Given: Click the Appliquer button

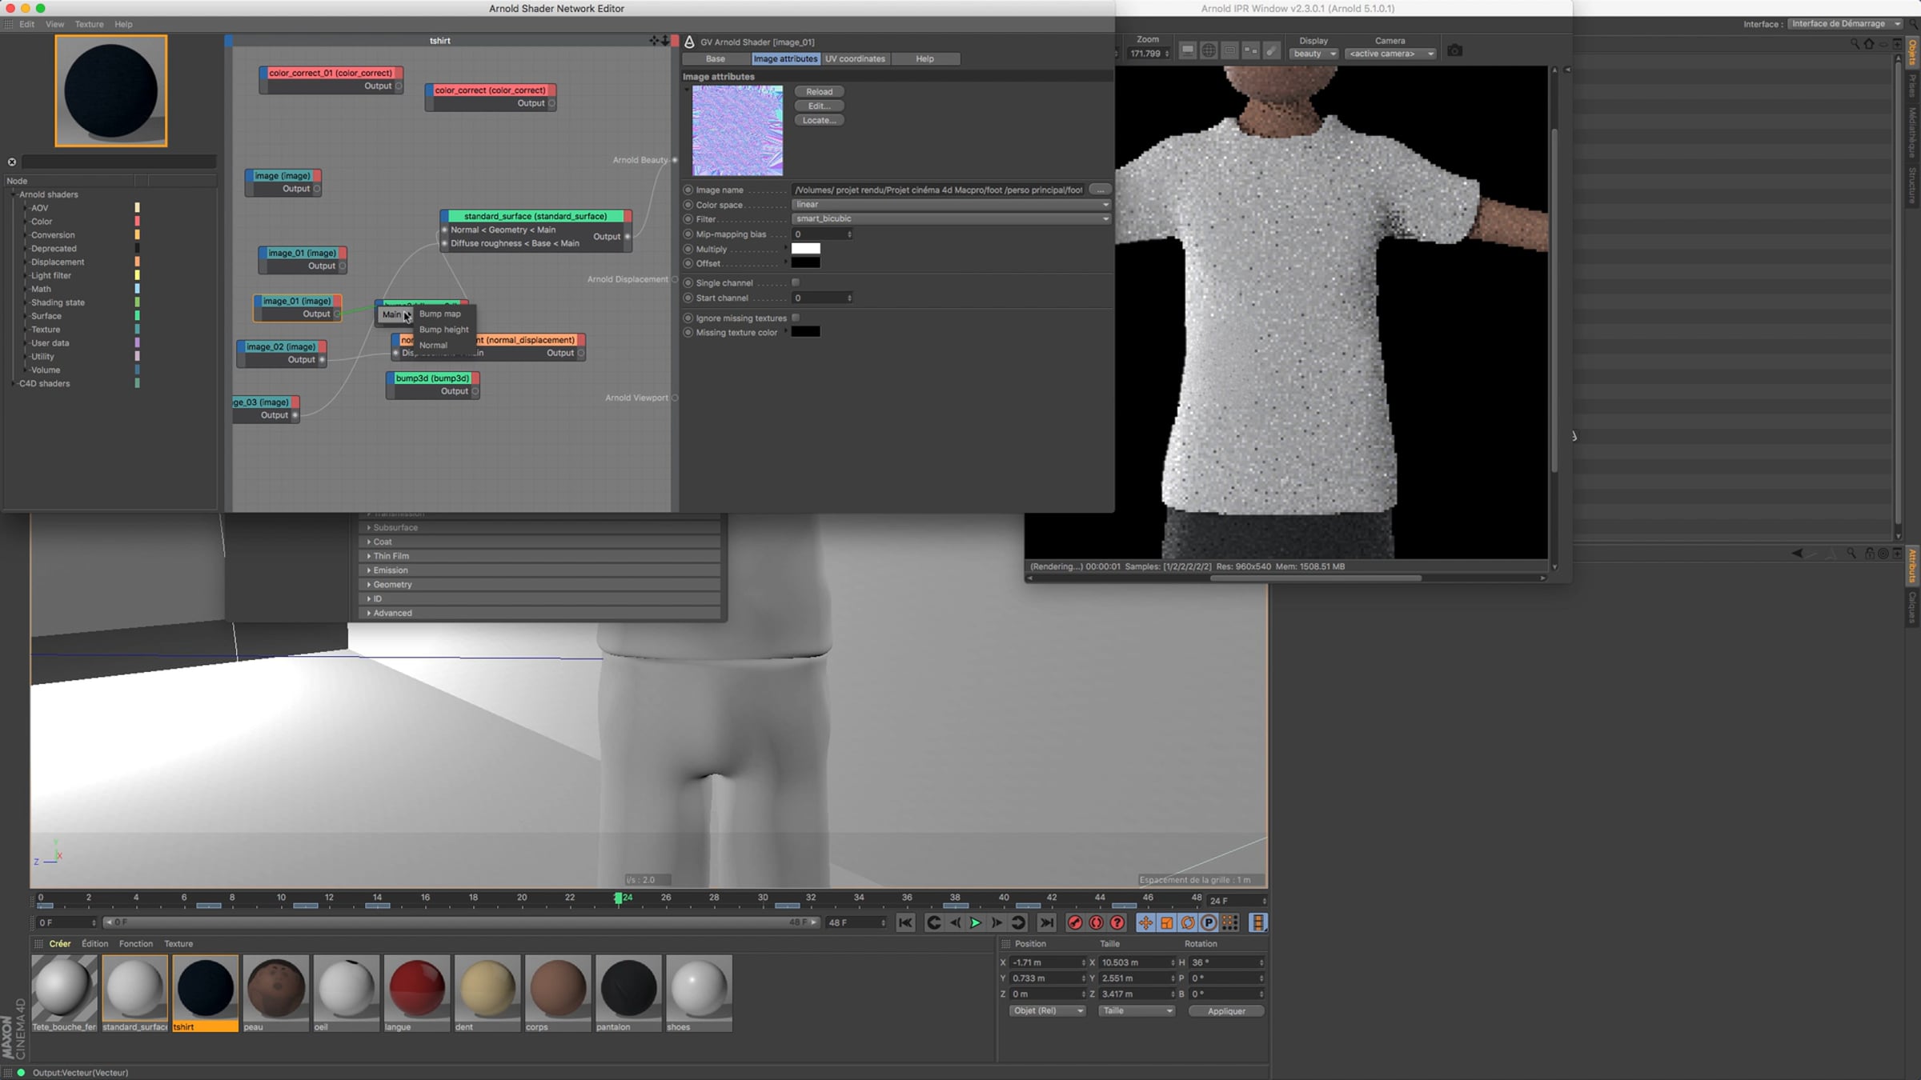Looking at the screenshot, I should tap(1226, 1011).
